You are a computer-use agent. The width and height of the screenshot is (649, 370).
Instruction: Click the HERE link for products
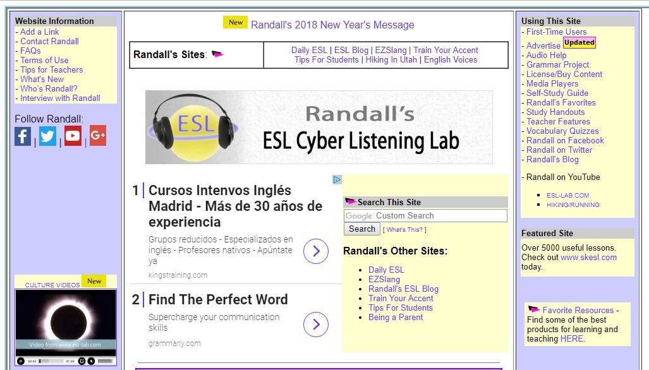pyautogui.click(x=572, y=338)
